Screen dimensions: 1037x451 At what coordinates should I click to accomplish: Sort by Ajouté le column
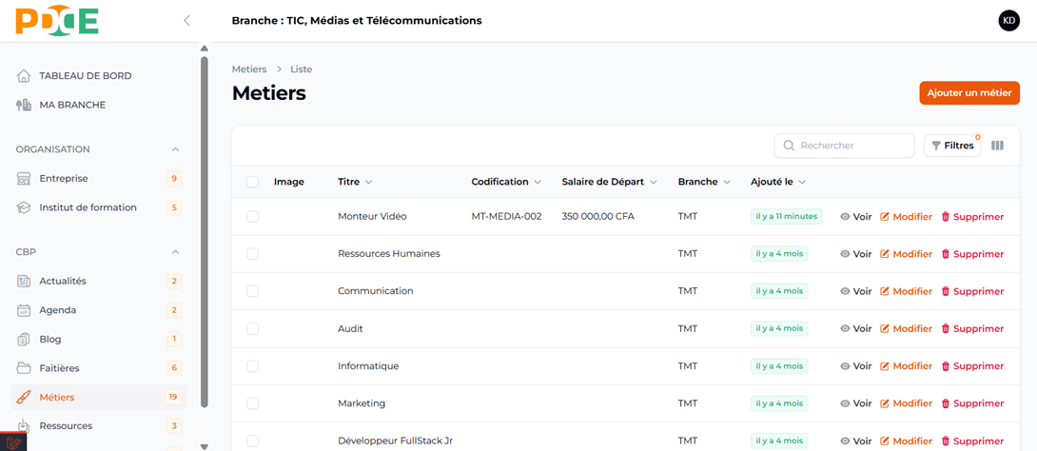click(x=778, y=182)
